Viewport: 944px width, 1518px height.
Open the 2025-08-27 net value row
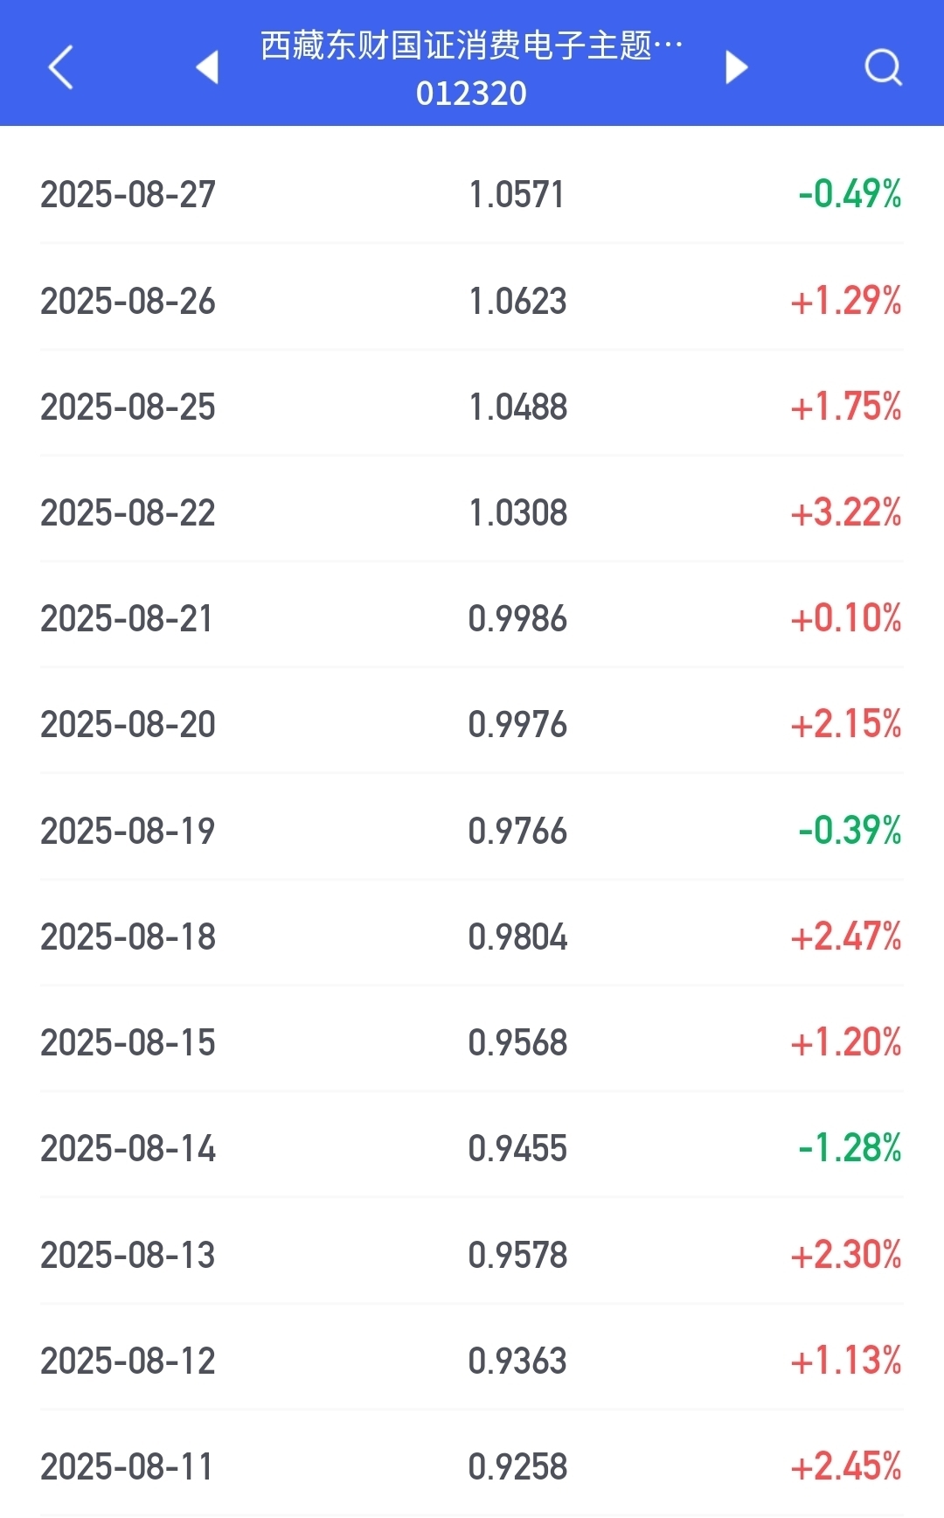(x=472, y=194)
